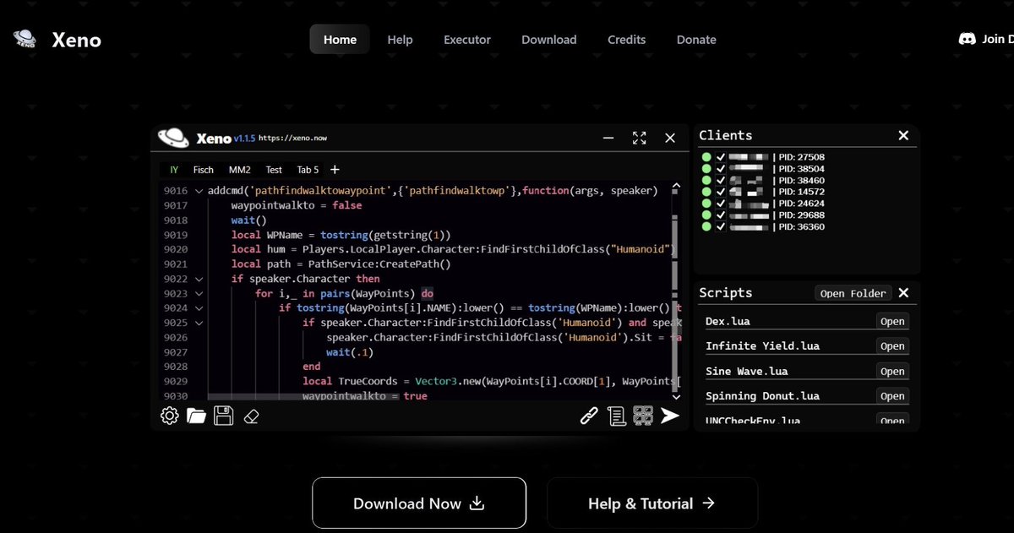Toggle checkbox for client PID 27508
The width and height of the screenshot is (1014, 533).
pyautogui.click(x=721, y=157)
